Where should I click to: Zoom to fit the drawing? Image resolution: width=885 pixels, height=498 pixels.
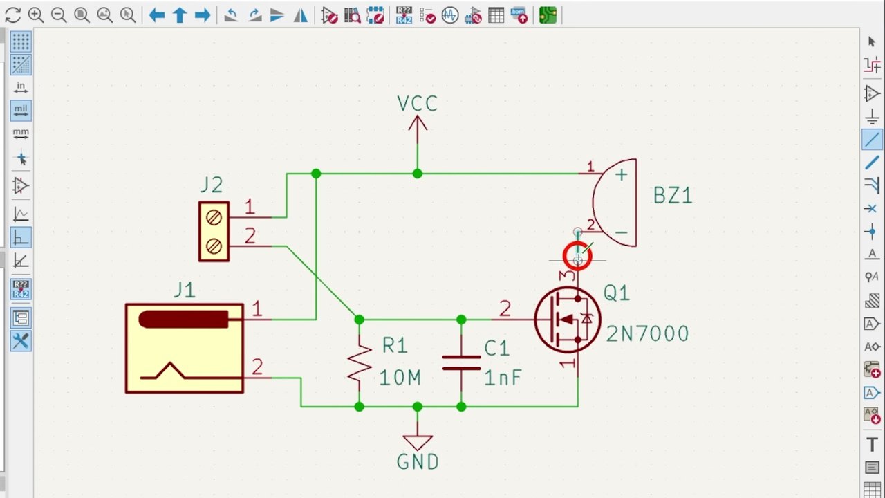[x=82, y=15]
